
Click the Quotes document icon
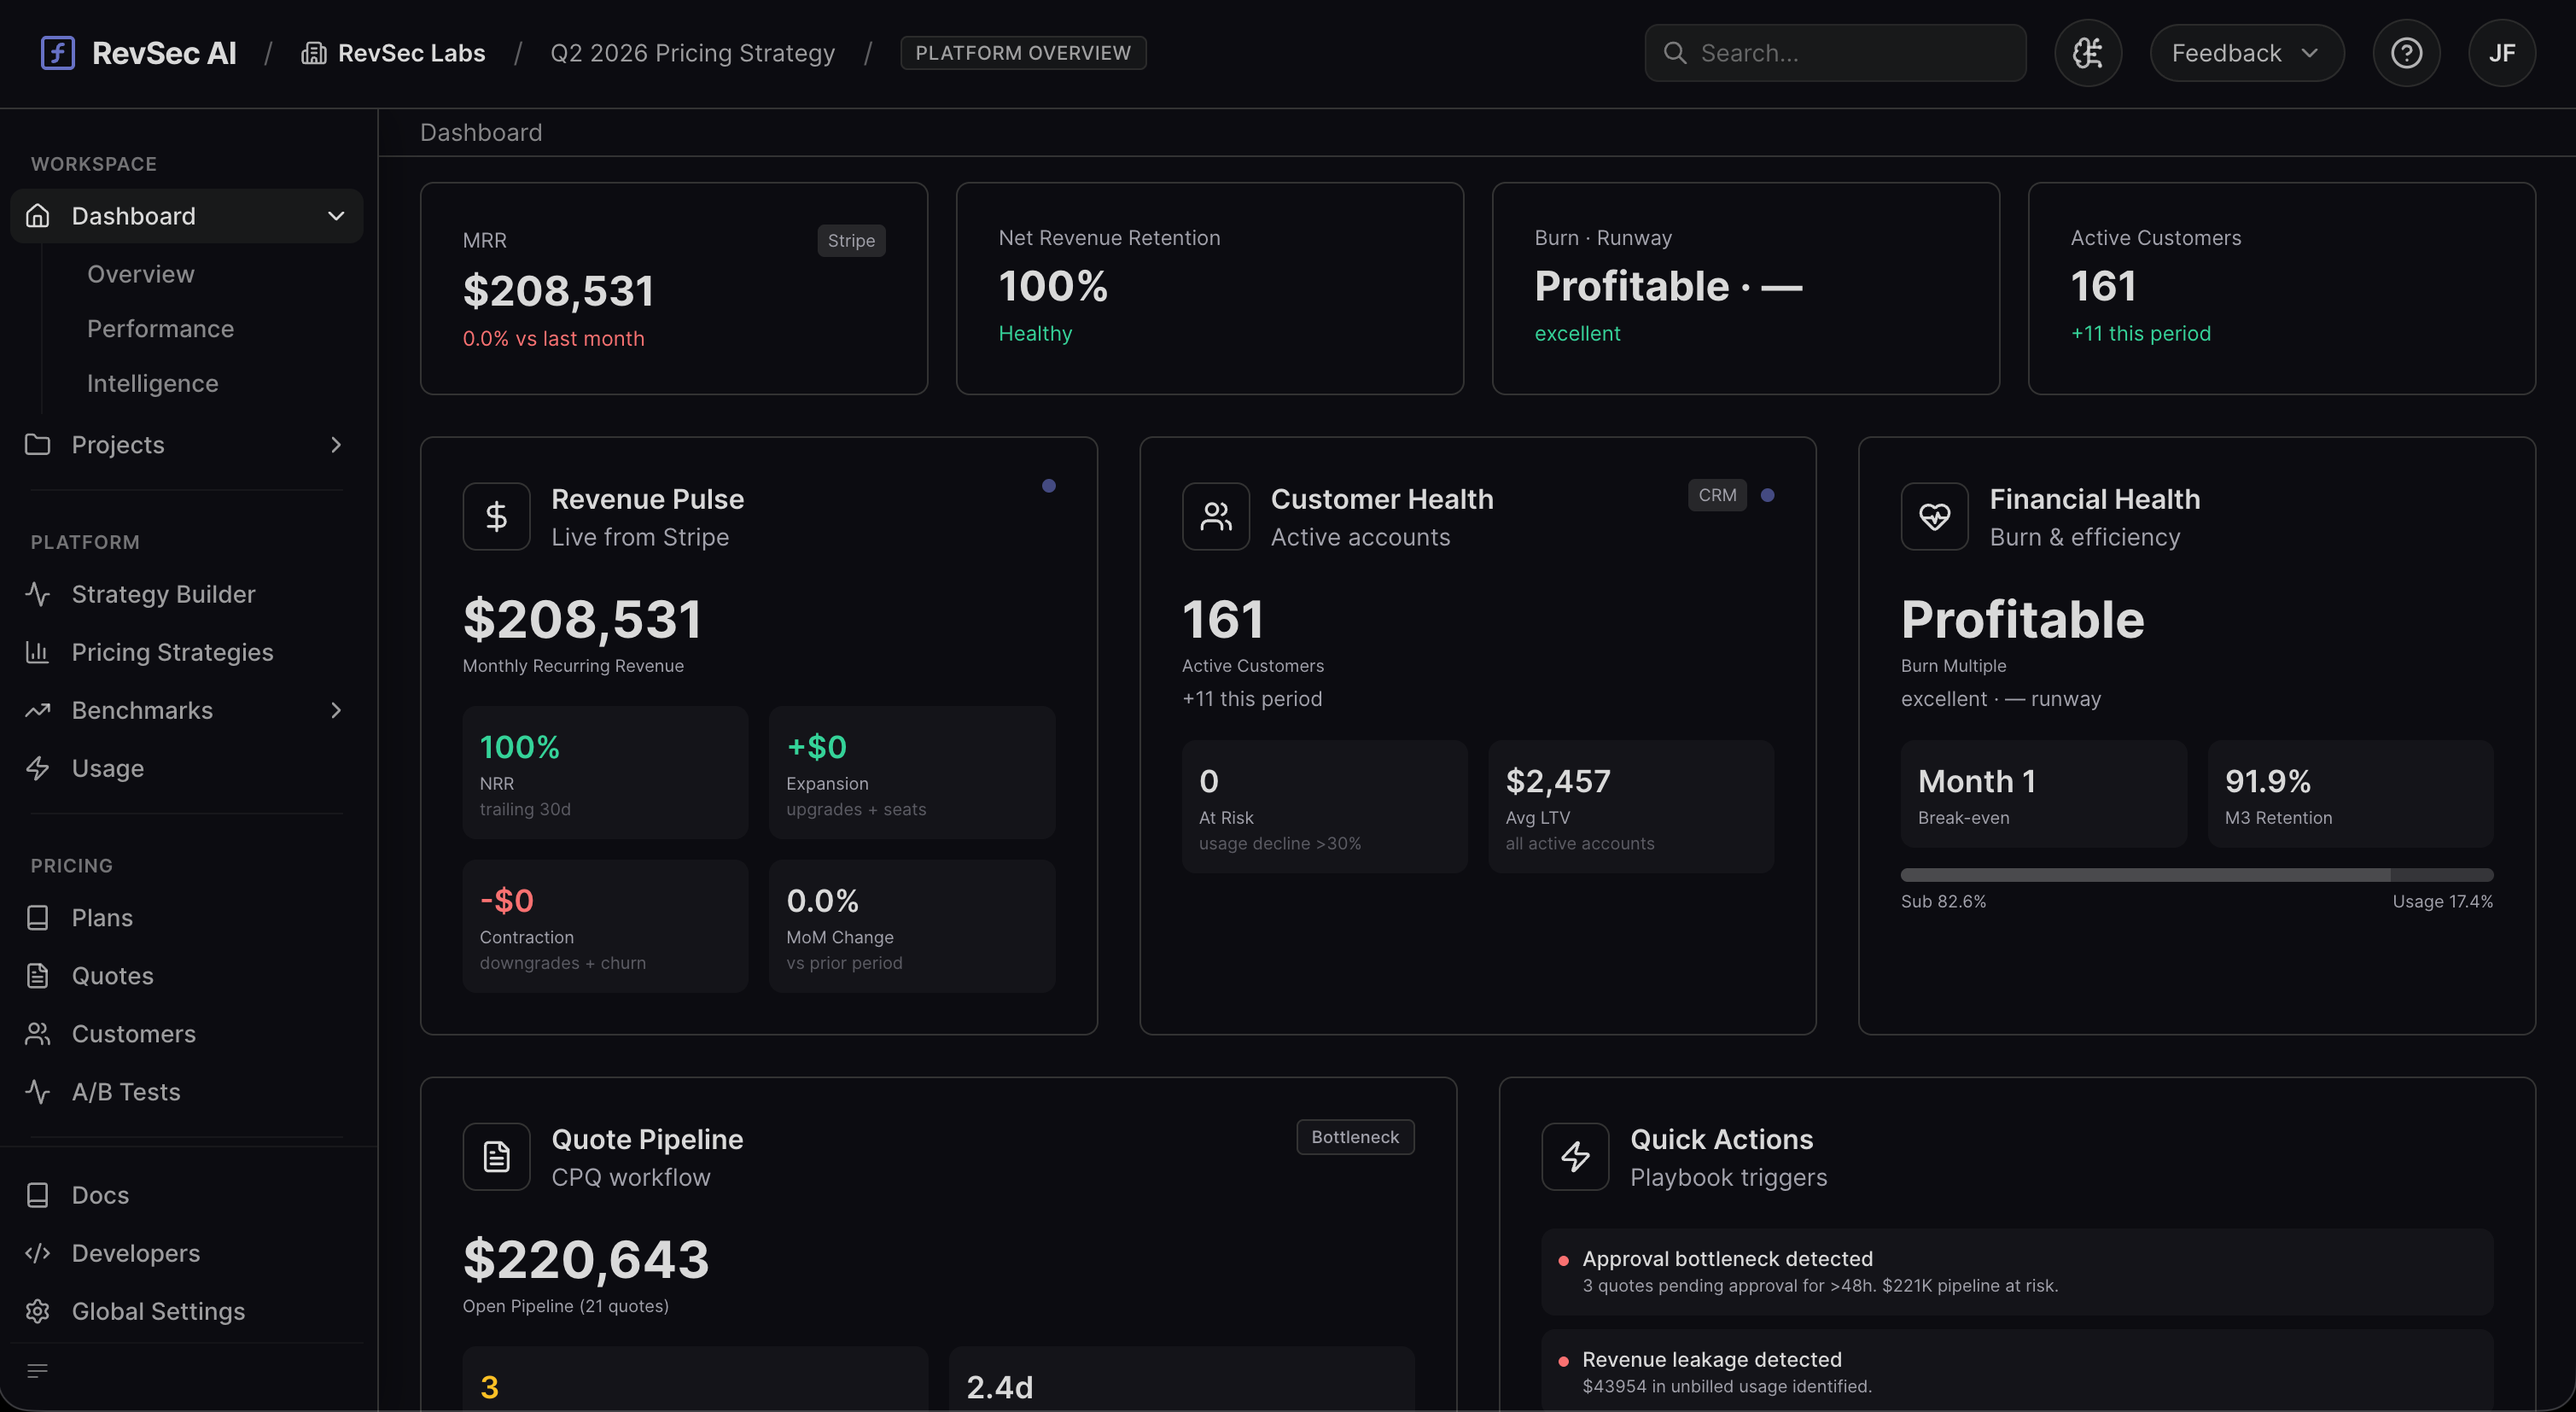tap(37, 975)
